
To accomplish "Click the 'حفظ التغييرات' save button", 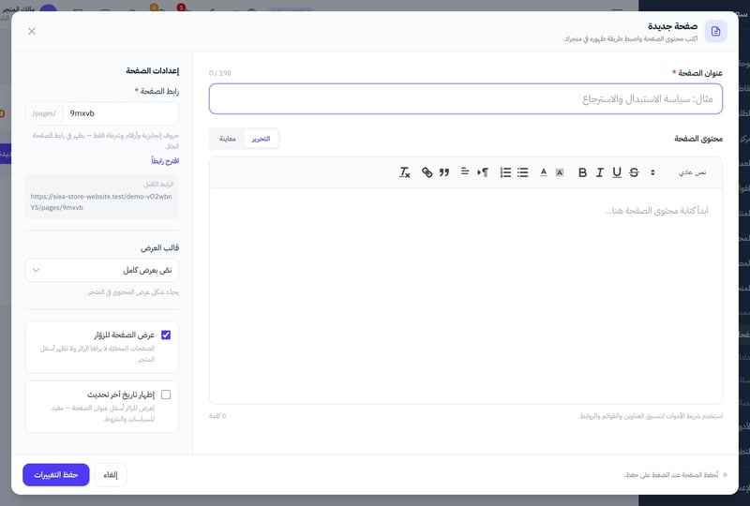I will (x=56, y=474).
